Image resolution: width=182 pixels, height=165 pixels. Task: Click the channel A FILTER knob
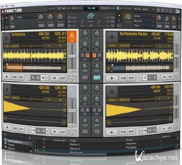coord(85,33)
